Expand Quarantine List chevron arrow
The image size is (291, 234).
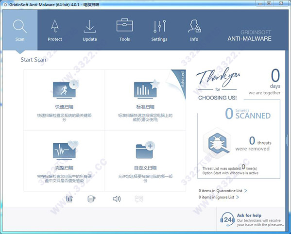246,191
